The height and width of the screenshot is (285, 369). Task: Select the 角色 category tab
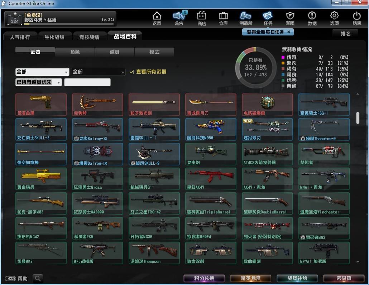75,52
